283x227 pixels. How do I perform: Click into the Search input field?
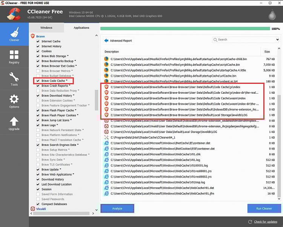point(246,40)
